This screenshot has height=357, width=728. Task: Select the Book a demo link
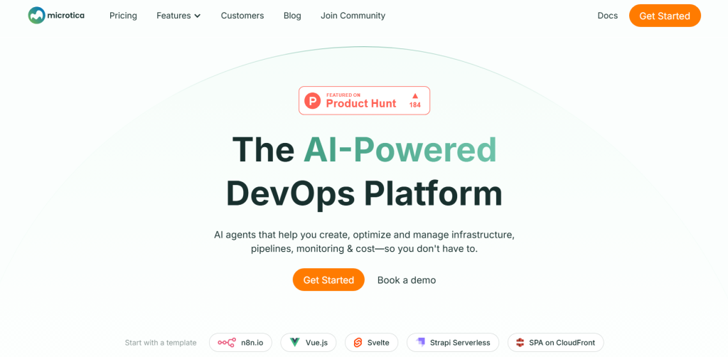pyautogui.click(x=406, y=280)
